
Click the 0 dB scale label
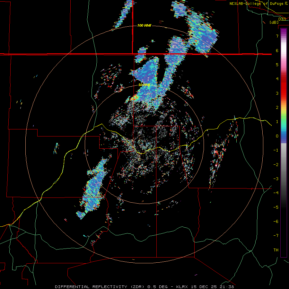pos(277,136)
